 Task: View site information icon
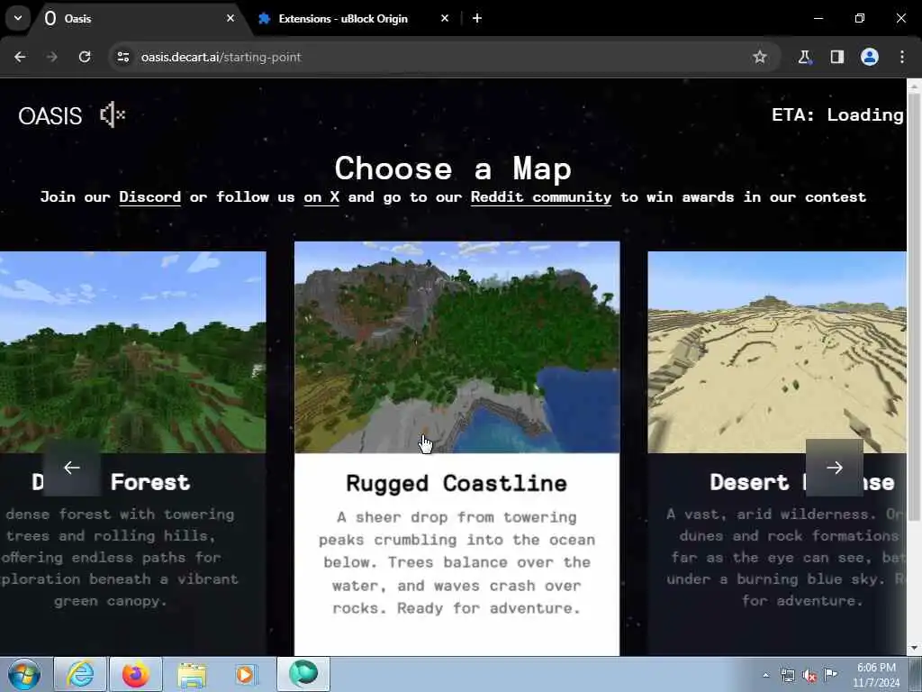click(122, 57)
